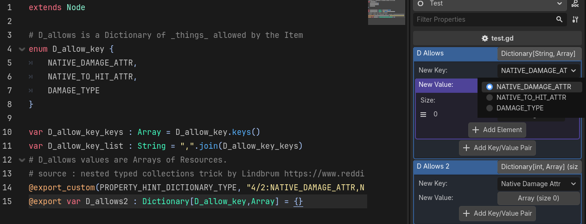Open Native Damage Attr key dropdown
Image resolution: width=586 pixels, height=224 pixels.
pyautogui.click(x=539, y=184)
